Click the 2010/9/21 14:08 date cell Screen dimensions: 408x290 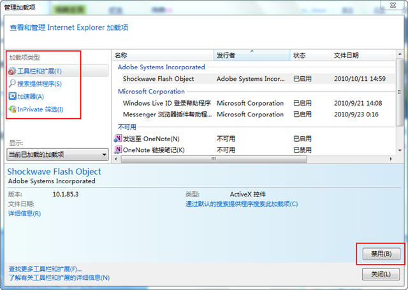358,103
